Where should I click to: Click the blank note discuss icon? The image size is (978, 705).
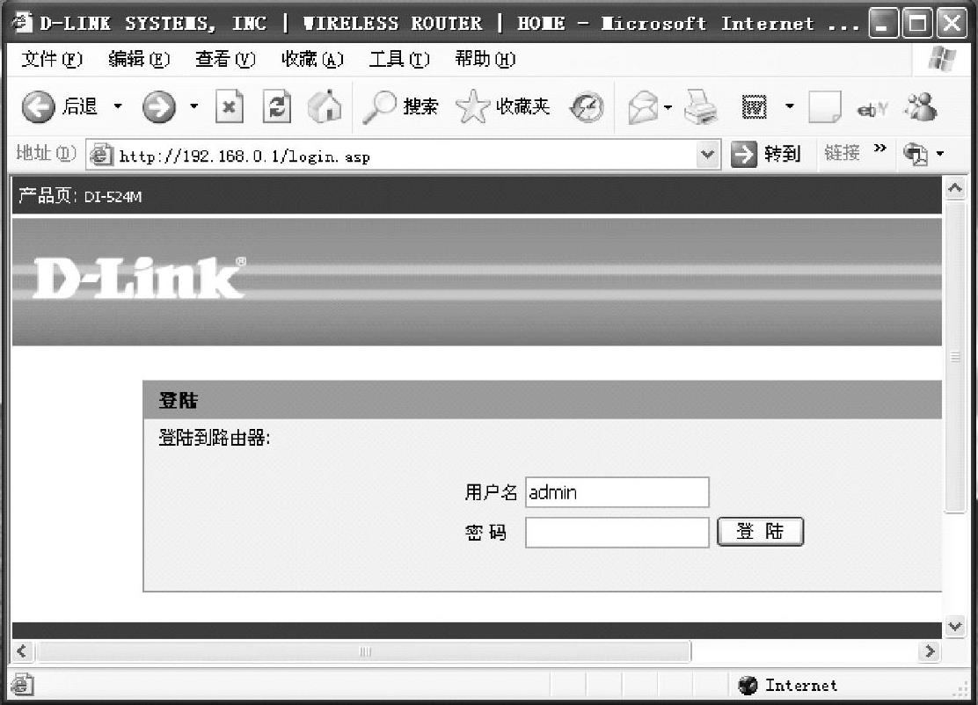pyautogui.click(x=825, y=107)
